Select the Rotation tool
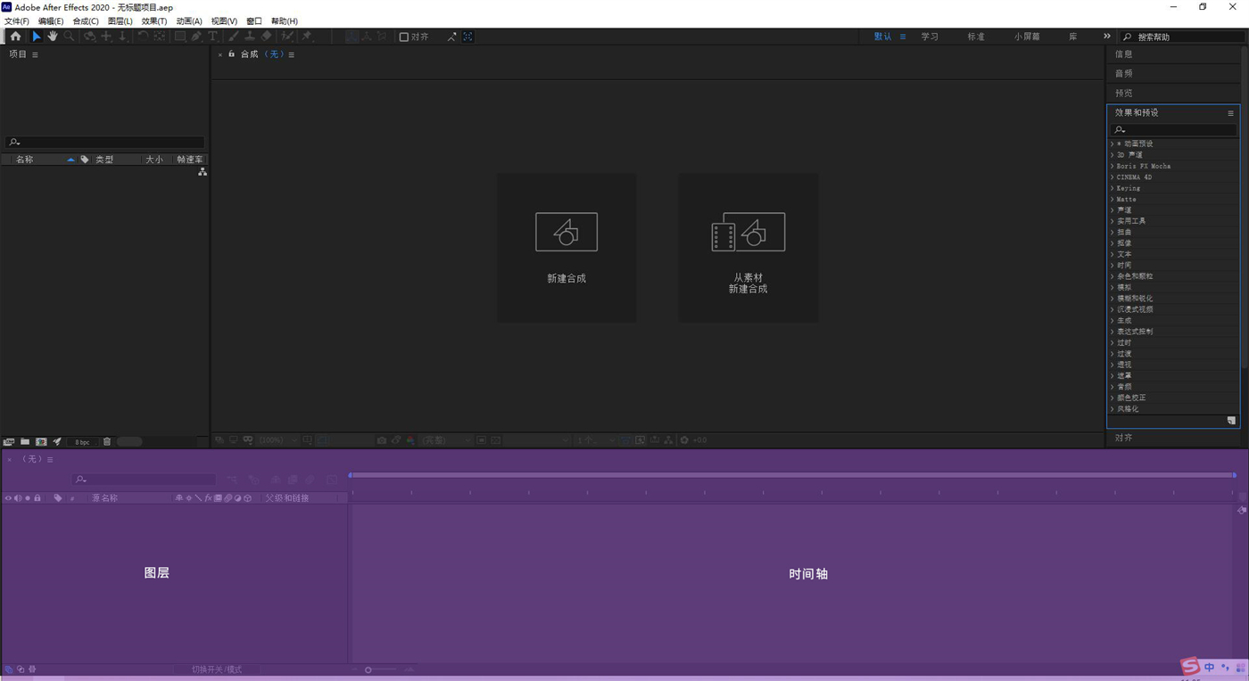Screen dimensions: 1249x681 142,37
